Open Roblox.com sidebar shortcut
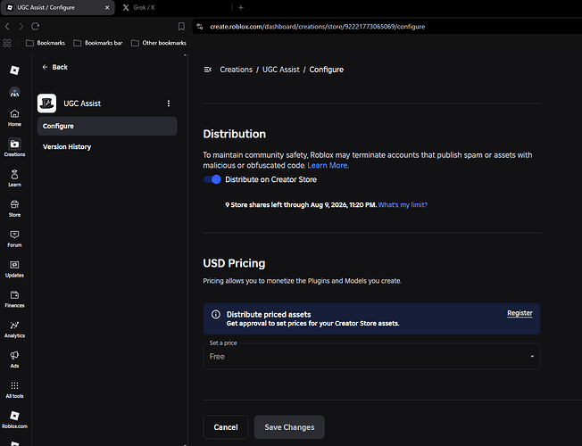Image resolution: width=582 pixels, height=446 pixels. pos(14,419)
